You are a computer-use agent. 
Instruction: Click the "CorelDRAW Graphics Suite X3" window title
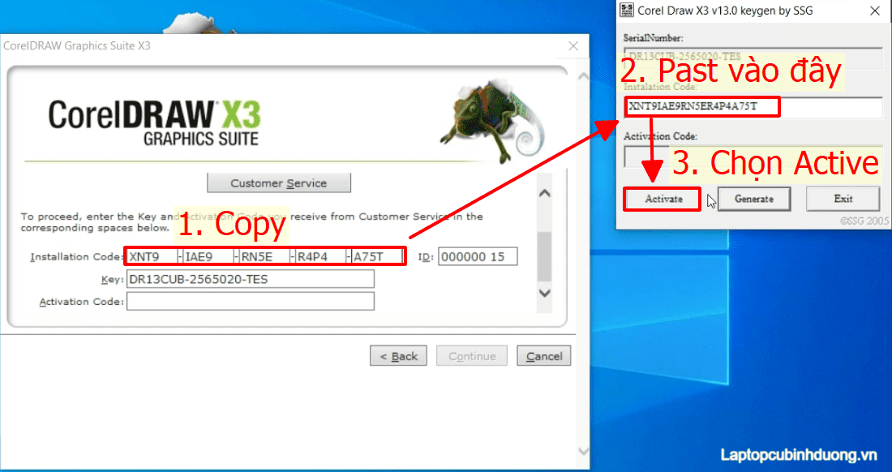[x=77, y=45]
